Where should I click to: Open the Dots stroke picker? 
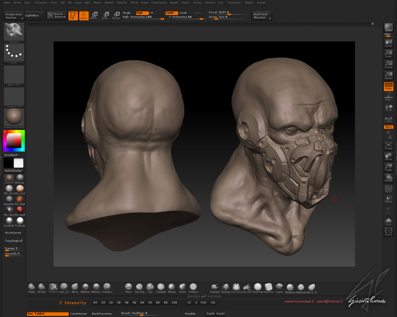(14, 54)
